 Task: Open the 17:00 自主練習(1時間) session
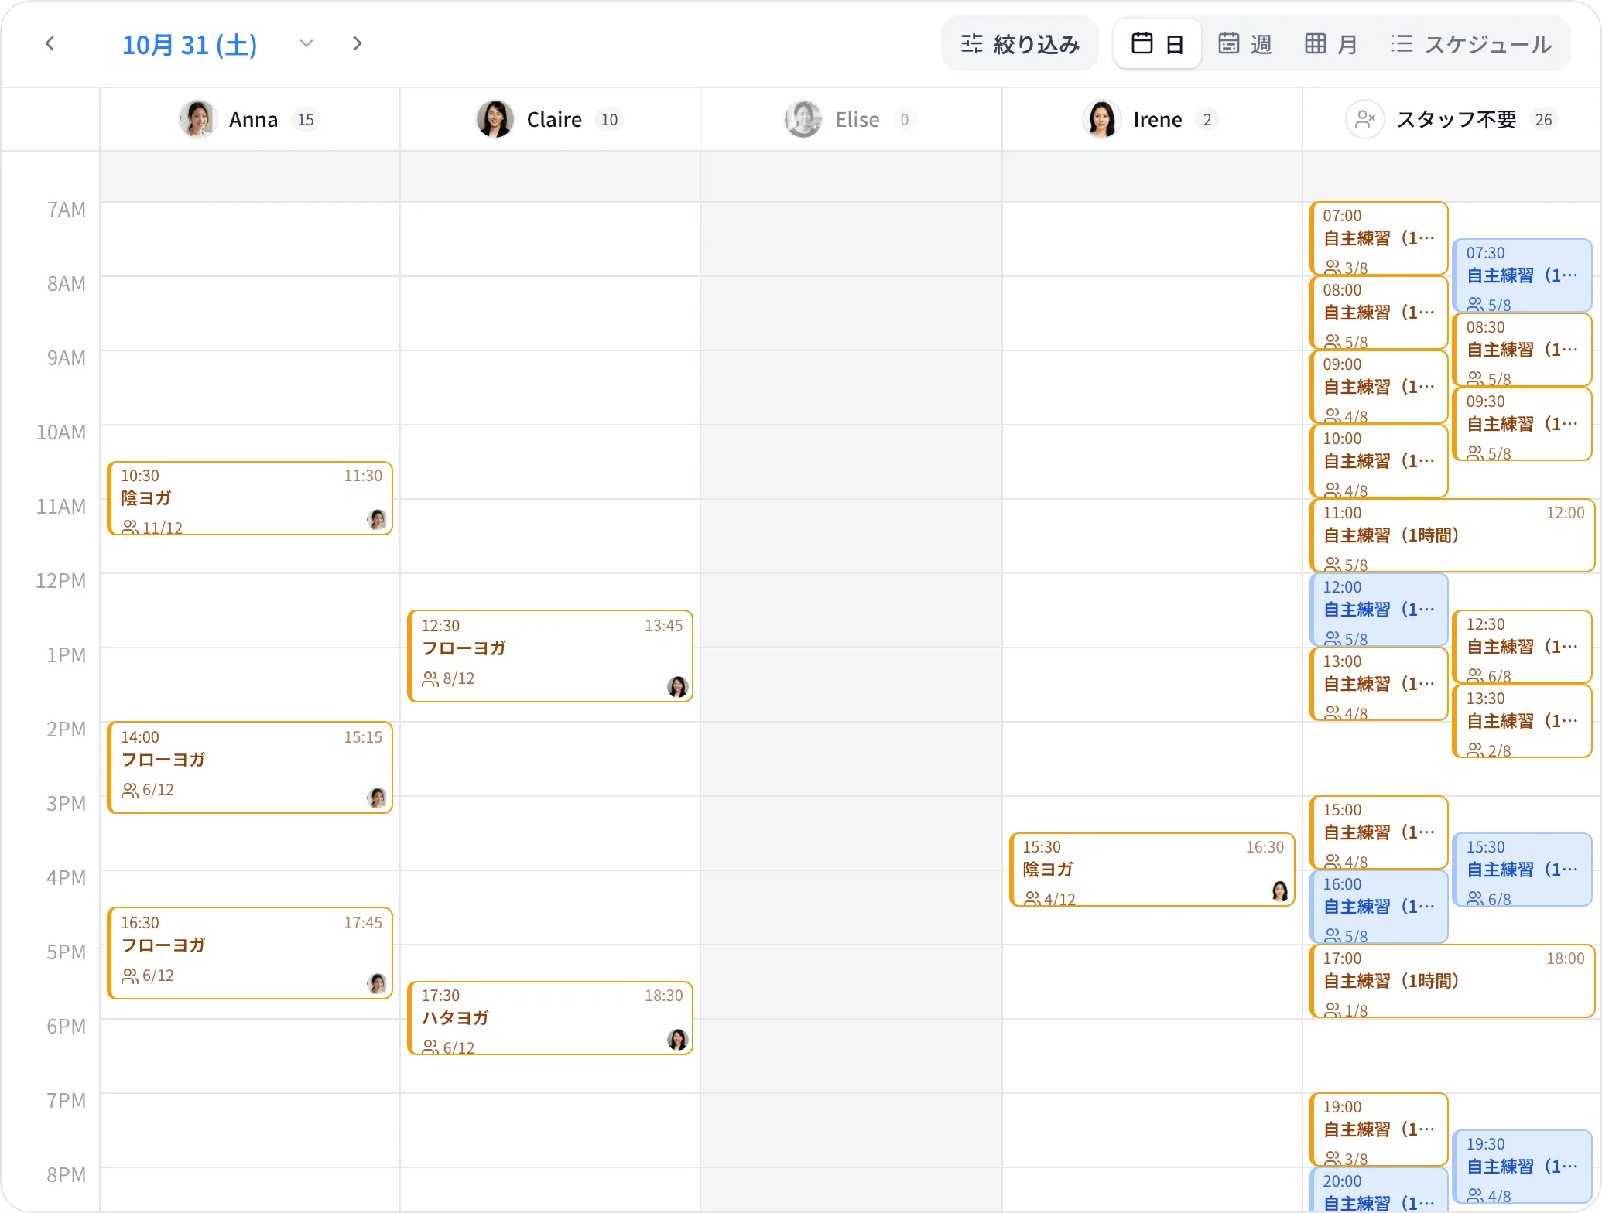1453,981
